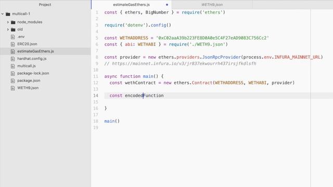Image resolution: width=333 pixels, height=187 pixels.
Task: Click the multicall-1 folder icon
Action: (x=8, y=14)
